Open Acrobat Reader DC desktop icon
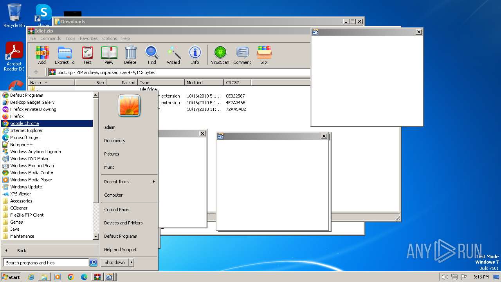This screenshot has width=501, height=282. 14,57
